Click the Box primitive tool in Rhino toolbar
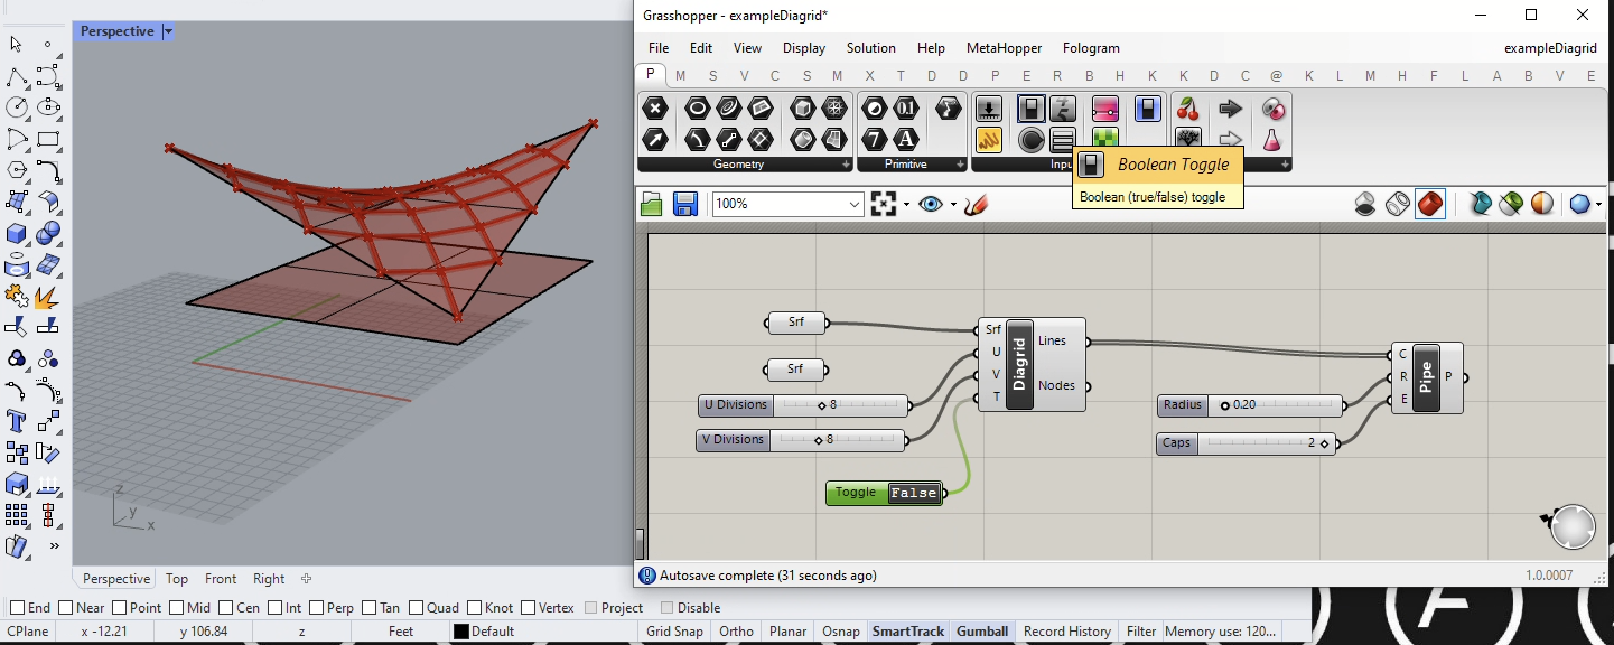Screen dimensions: 1614x645 (x=16, y=233)
